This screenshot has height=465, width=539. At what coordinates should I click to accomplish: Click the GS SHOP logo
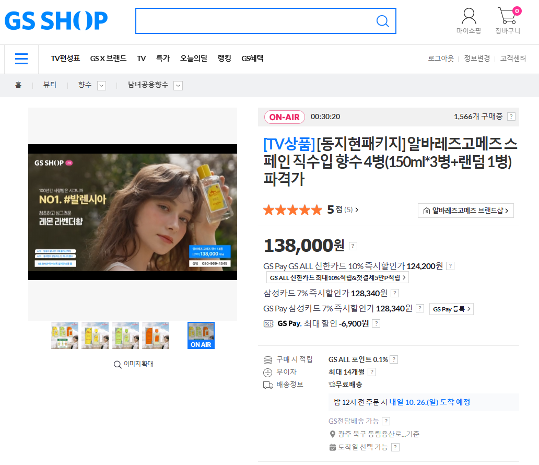tap(56, 20)
